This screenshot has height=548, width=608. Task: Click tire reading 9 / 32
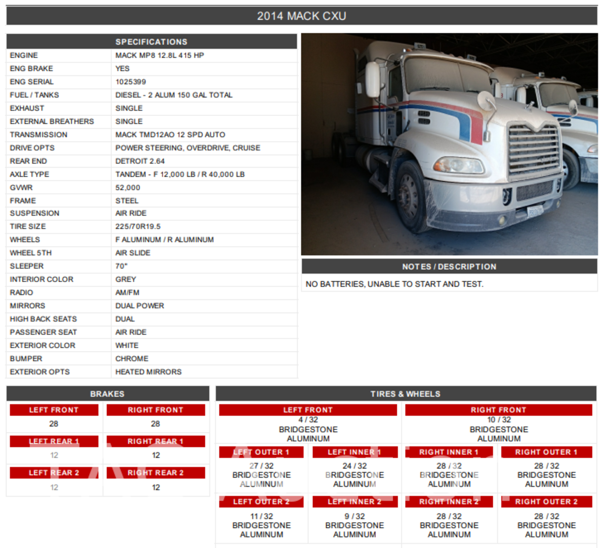355,516
